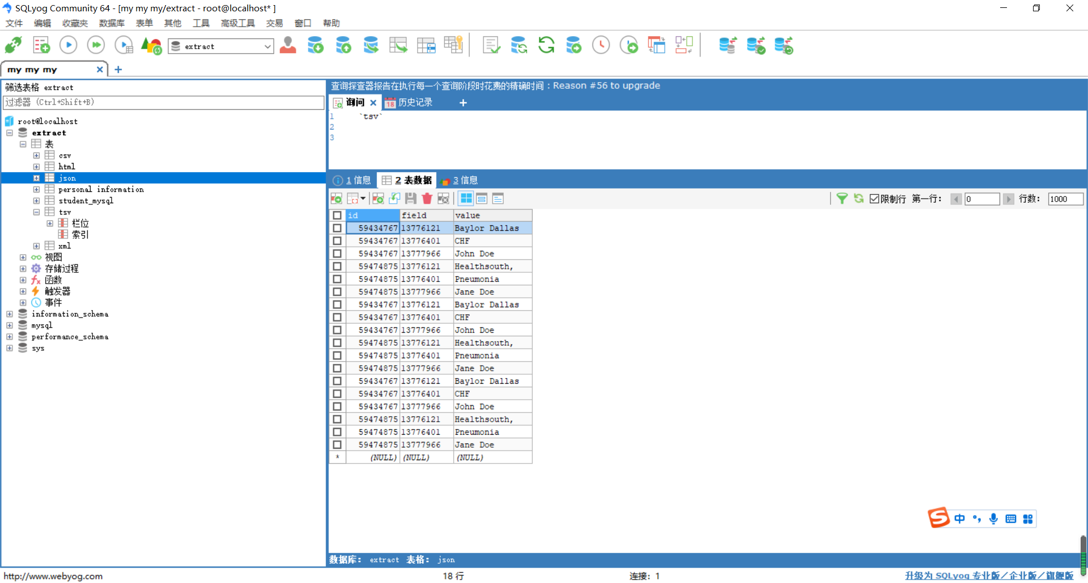Image resolution: width=1088 pixels, height=583 pixels.
Task: Click the green filter funnel icon
Action: point(842,199)
